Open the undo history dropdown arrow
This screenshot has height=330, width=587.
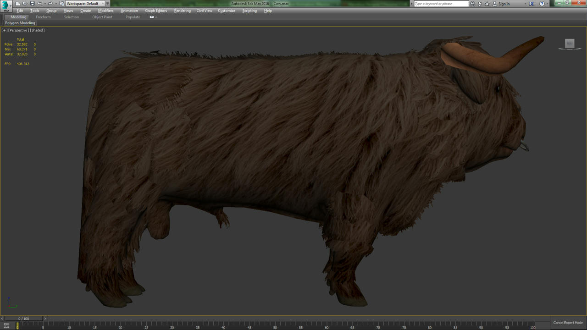point(44,4)
